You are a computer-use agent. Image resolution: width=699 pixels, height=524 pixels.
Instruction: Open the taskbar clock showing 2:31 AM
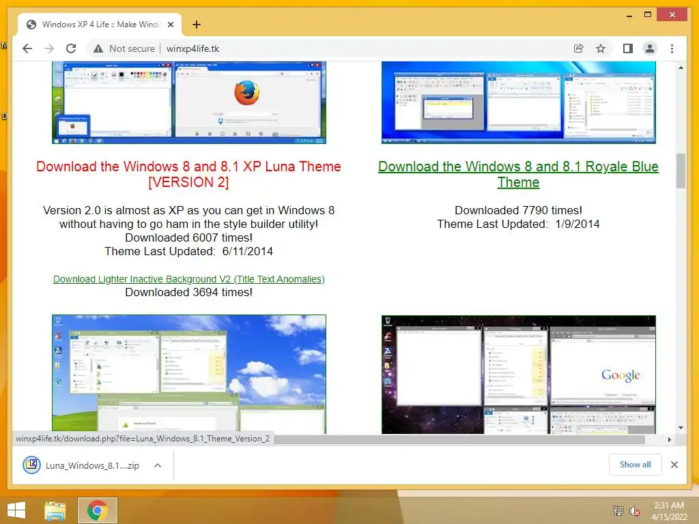(x=669, y=511)
